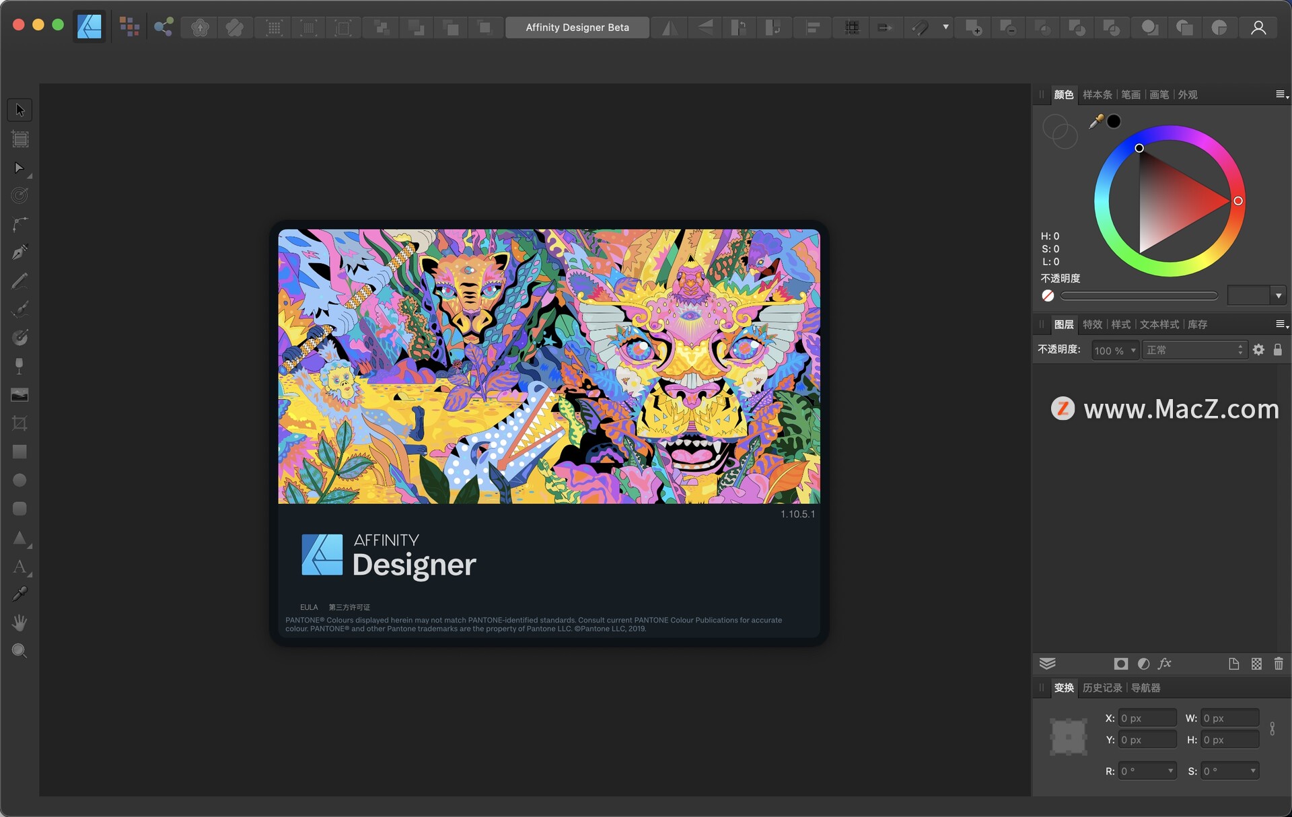Image resolution: width=1292 pixels, height=817 pixels.
Task: Select the Contour tool
Action: pyautogui.click(x=20, y=196)
